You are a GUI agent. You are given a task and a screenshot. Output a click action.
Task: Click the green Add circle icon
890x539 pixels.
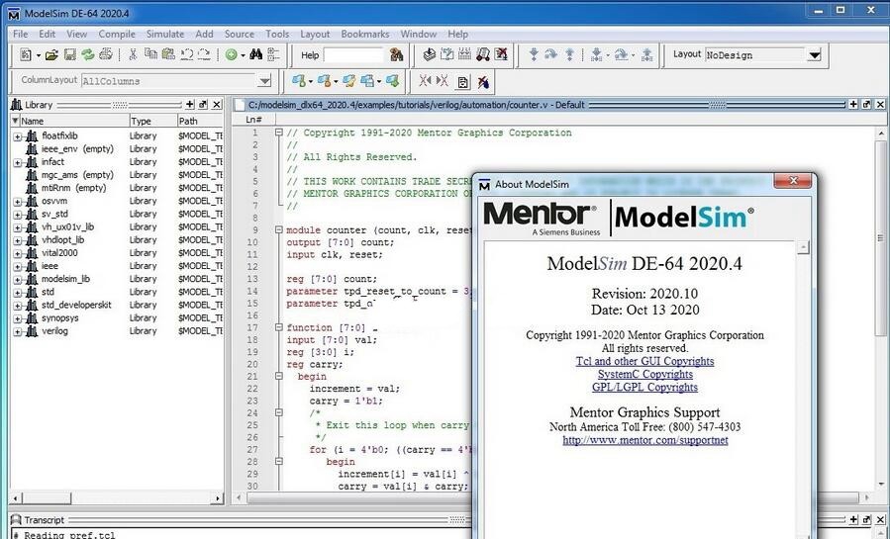pyautogui.click(x=231, y=55)
